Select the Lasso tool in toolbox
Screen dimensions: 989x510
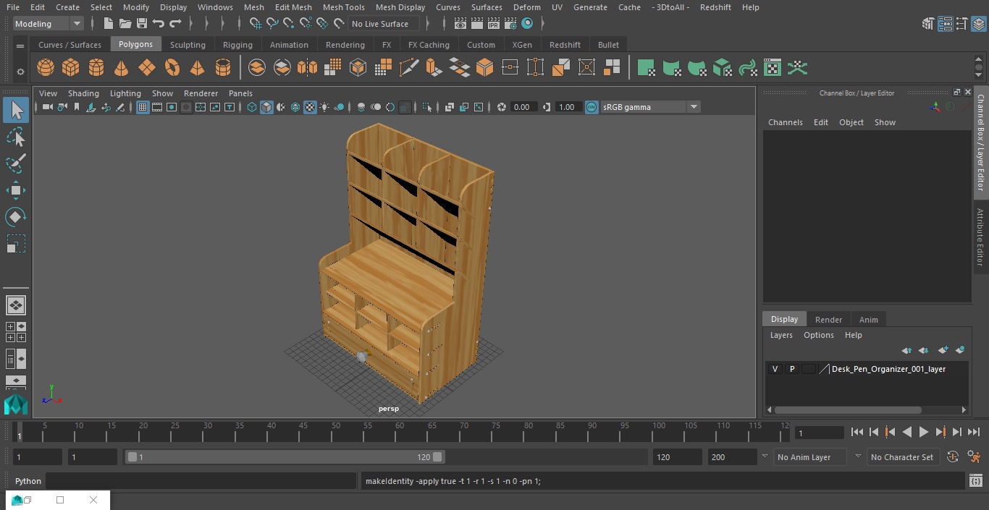click(16, 137)
